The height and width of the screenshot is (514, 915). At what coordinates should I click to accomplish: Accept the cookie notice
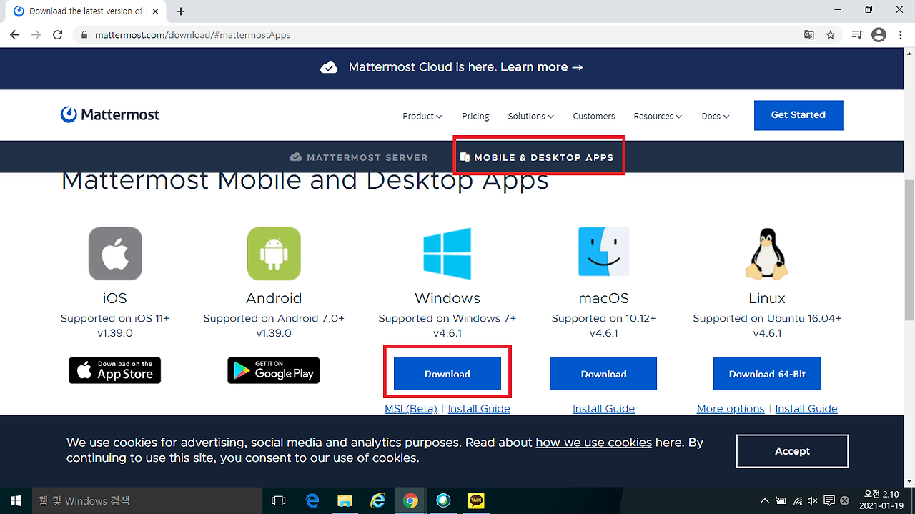pos(792,451)
